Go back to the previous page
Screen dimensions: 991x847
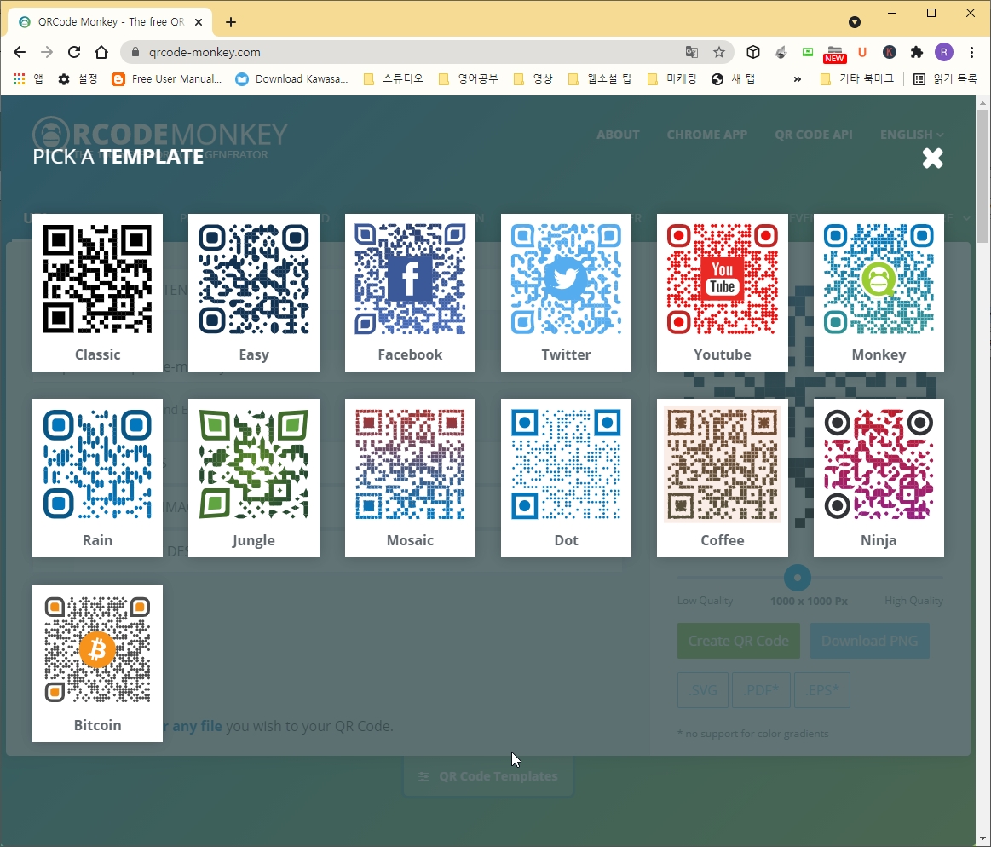[x=20, y=52]
